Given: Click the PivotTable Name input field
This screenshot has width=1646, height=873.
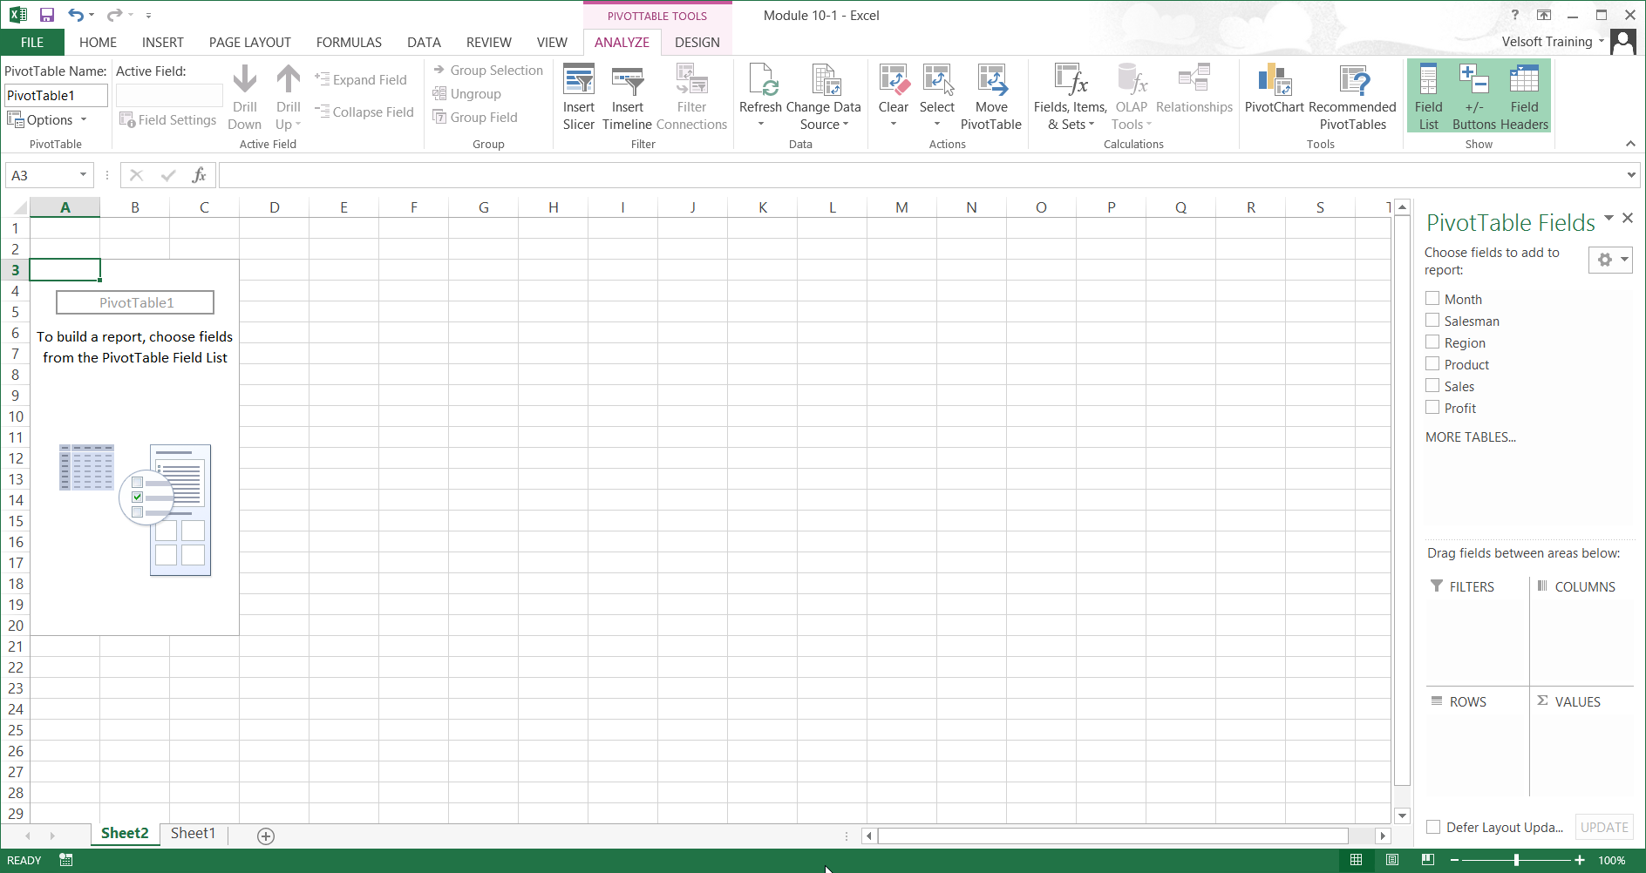Looking at the screenshot, I should tap(55, 94).
